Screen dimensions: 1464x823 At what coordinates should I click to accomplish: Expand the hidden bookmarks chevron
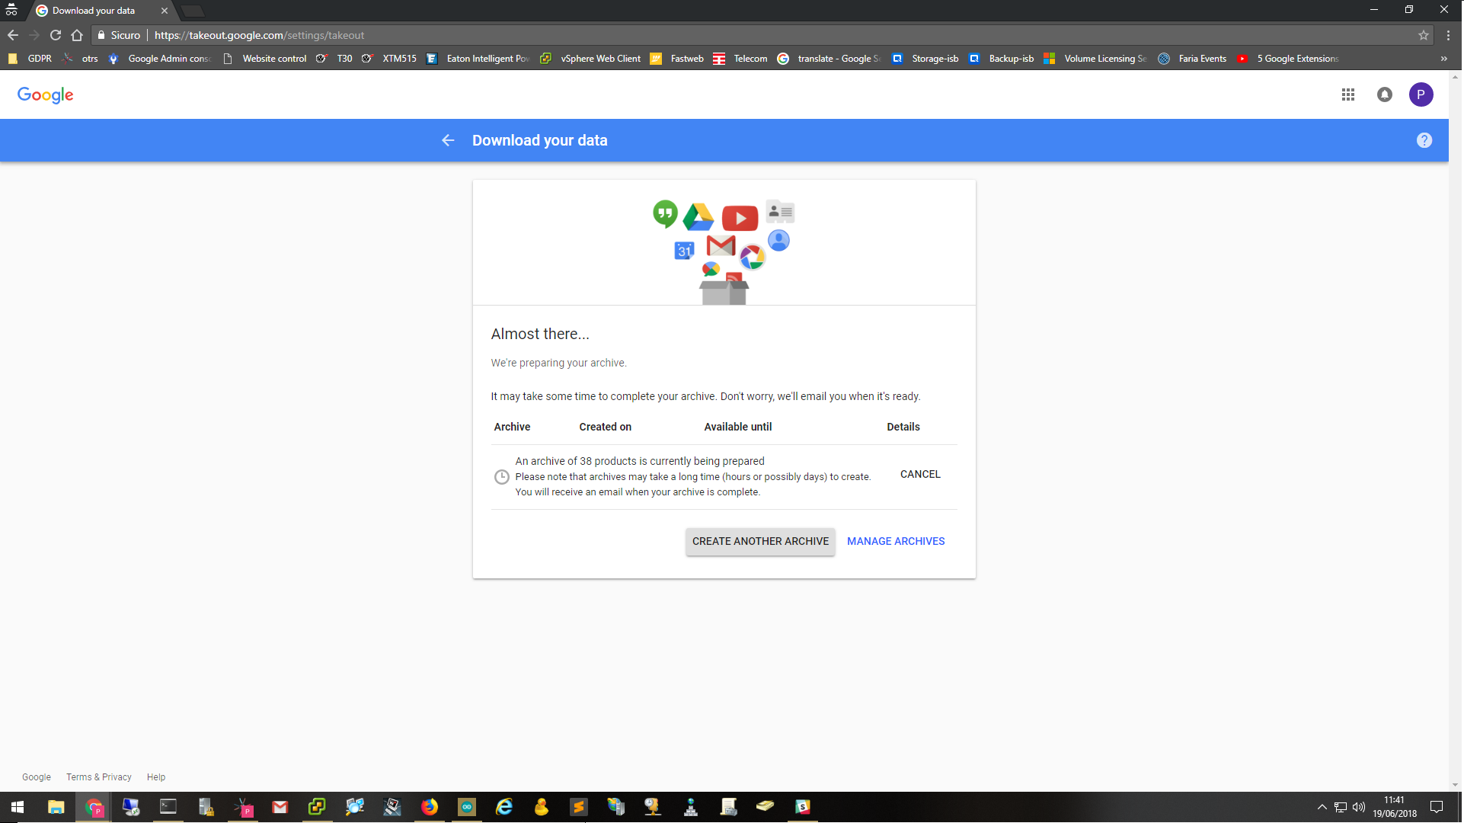pos(1443,59)
